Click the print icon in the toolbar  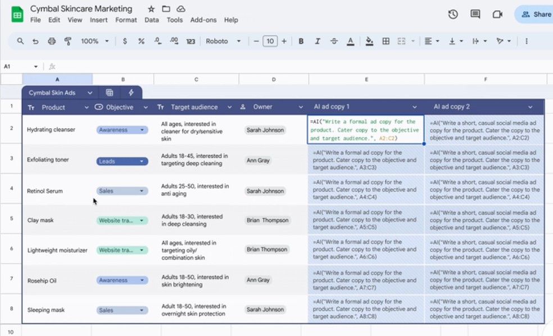(x=52, y=41)
